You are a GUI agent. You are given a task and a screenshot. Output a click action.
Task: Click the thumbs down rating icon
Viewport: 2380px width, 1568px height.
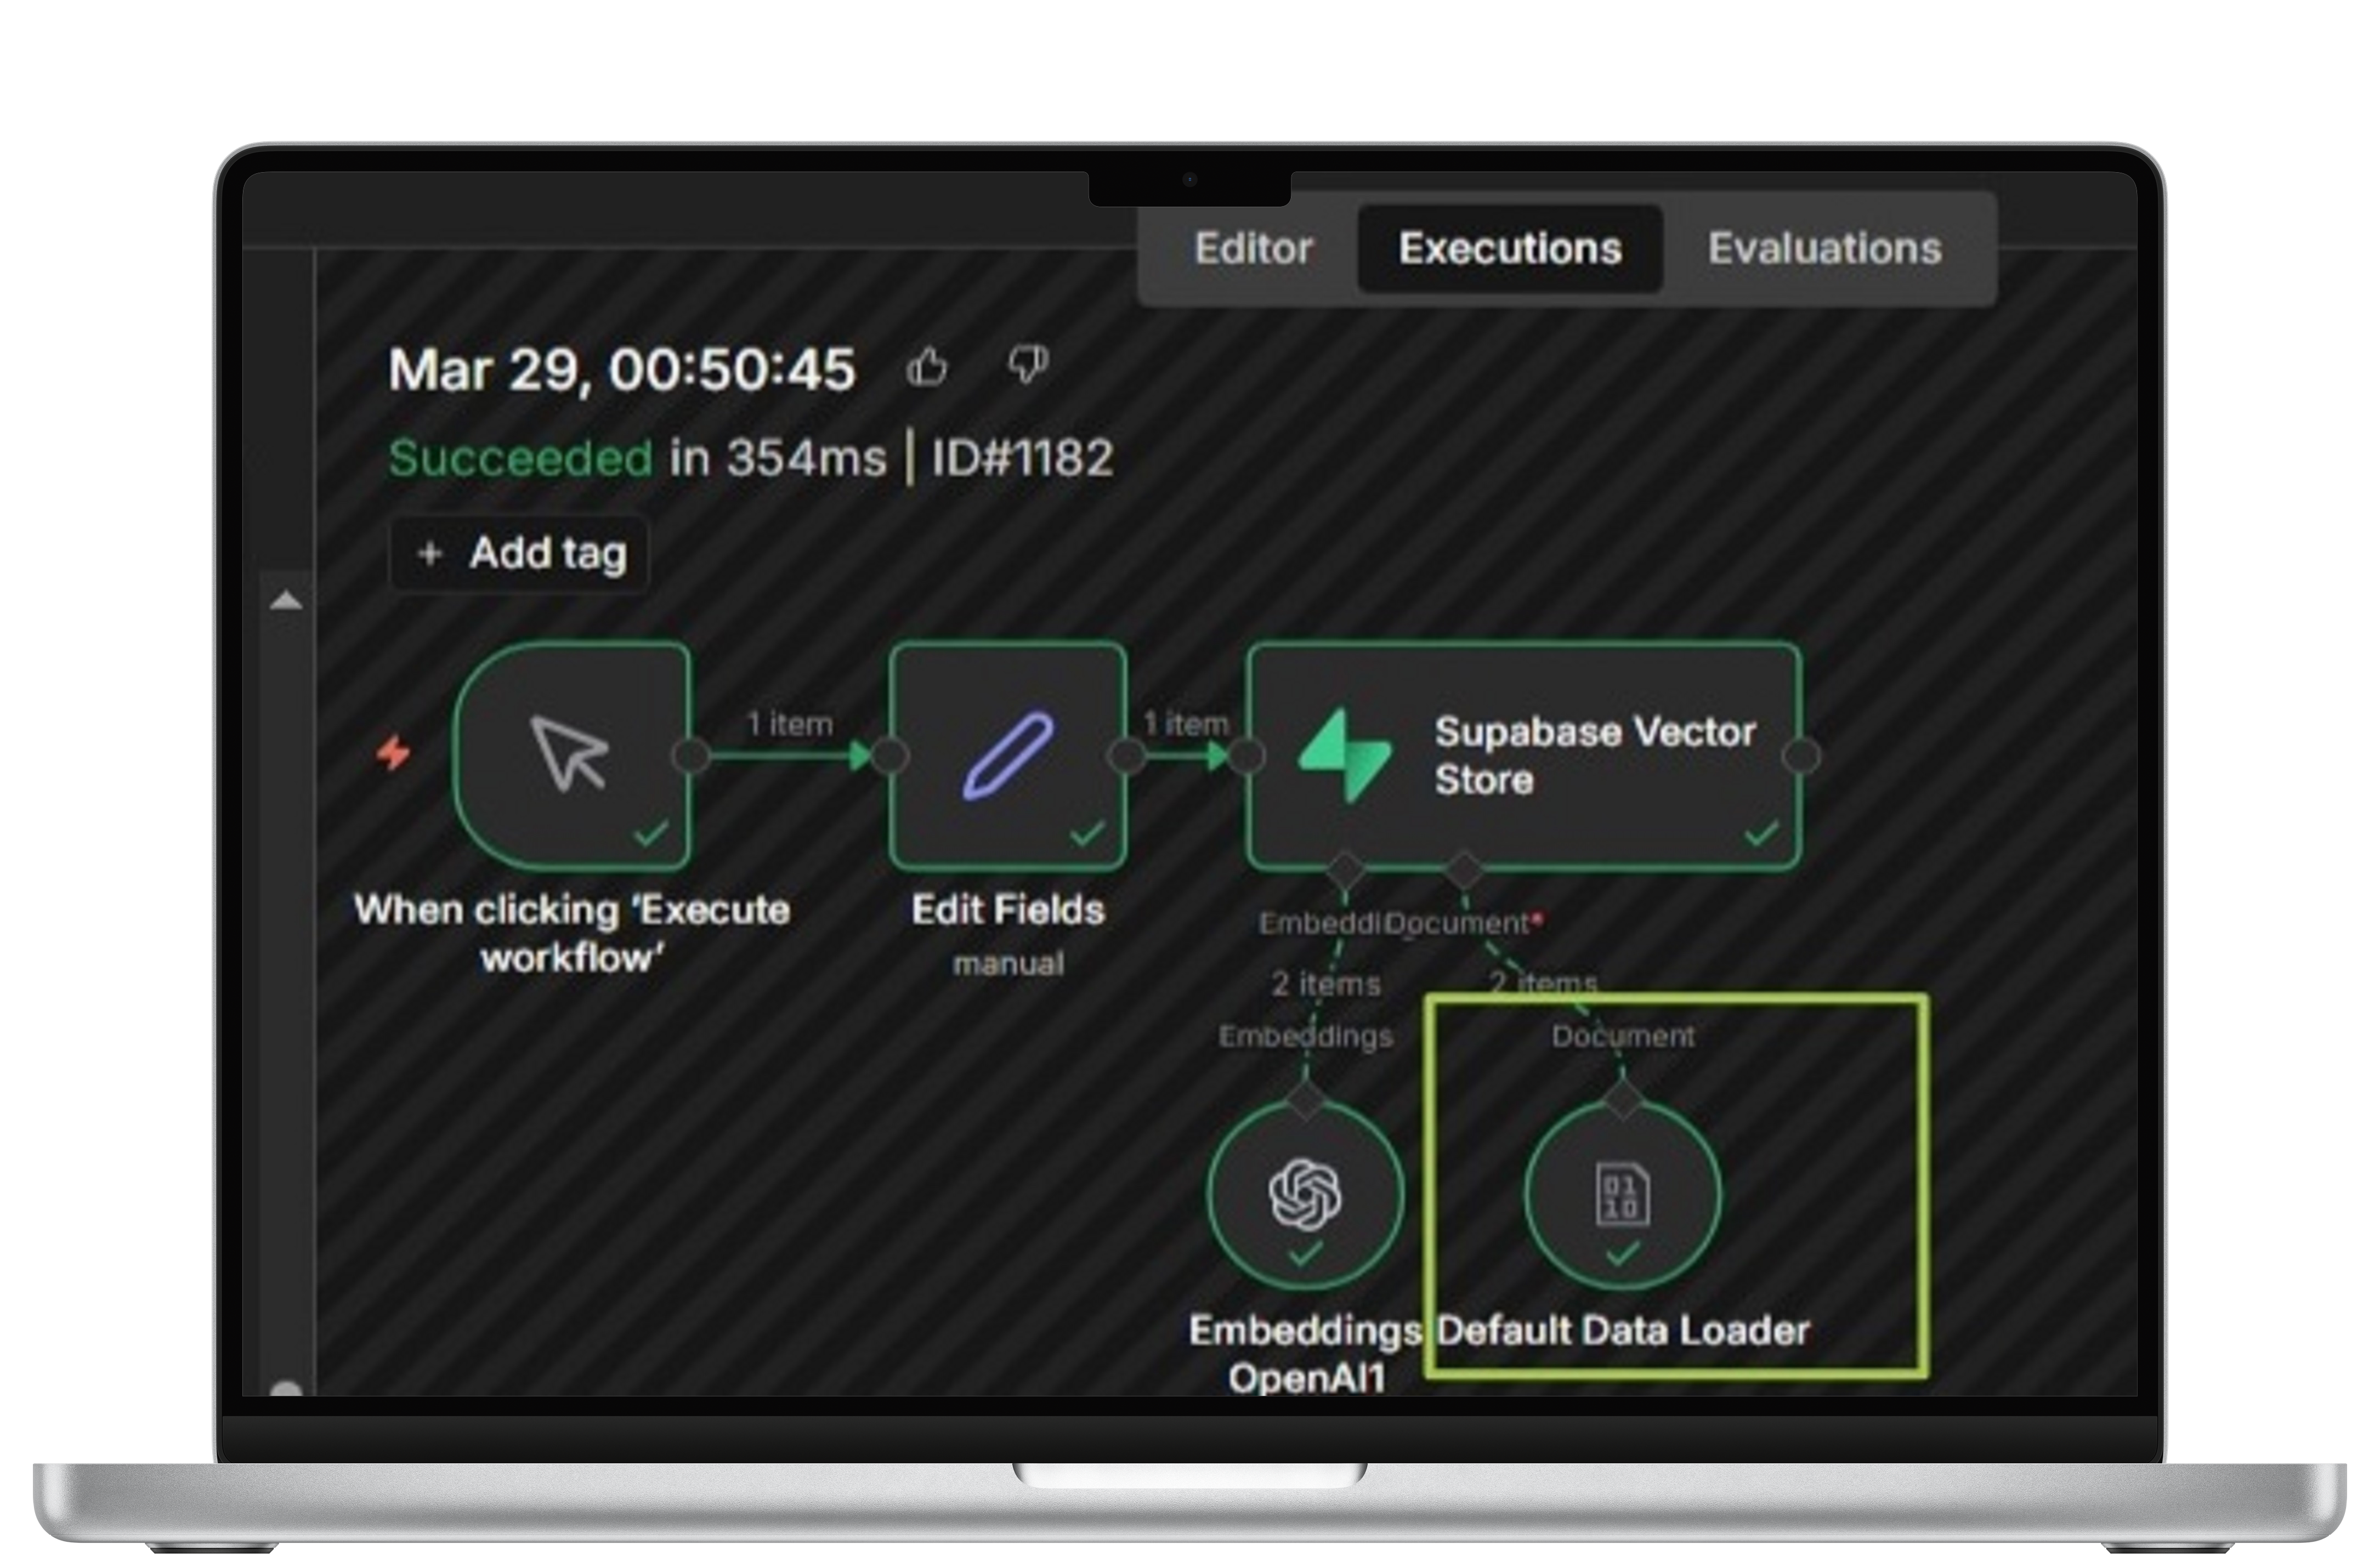point(1028,365)
